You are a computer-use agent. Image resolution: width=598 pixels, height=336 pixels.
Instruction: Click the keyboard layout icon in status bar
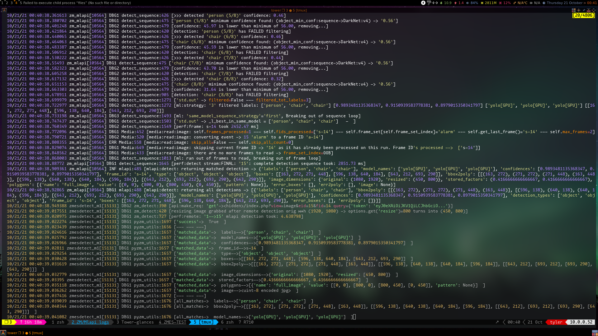pyautogui.click(x=429, y=3)
